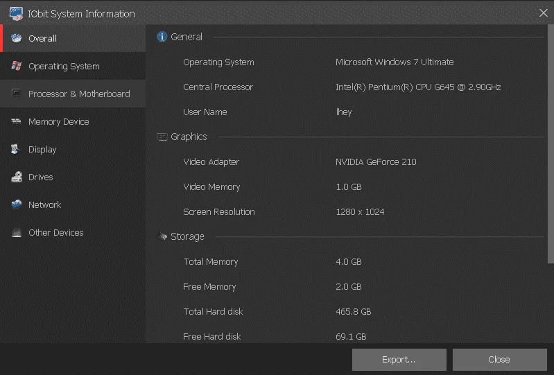This screenshot has height=375, width=554.
Task: Click the Operating System flag icon
Action: 16,66
